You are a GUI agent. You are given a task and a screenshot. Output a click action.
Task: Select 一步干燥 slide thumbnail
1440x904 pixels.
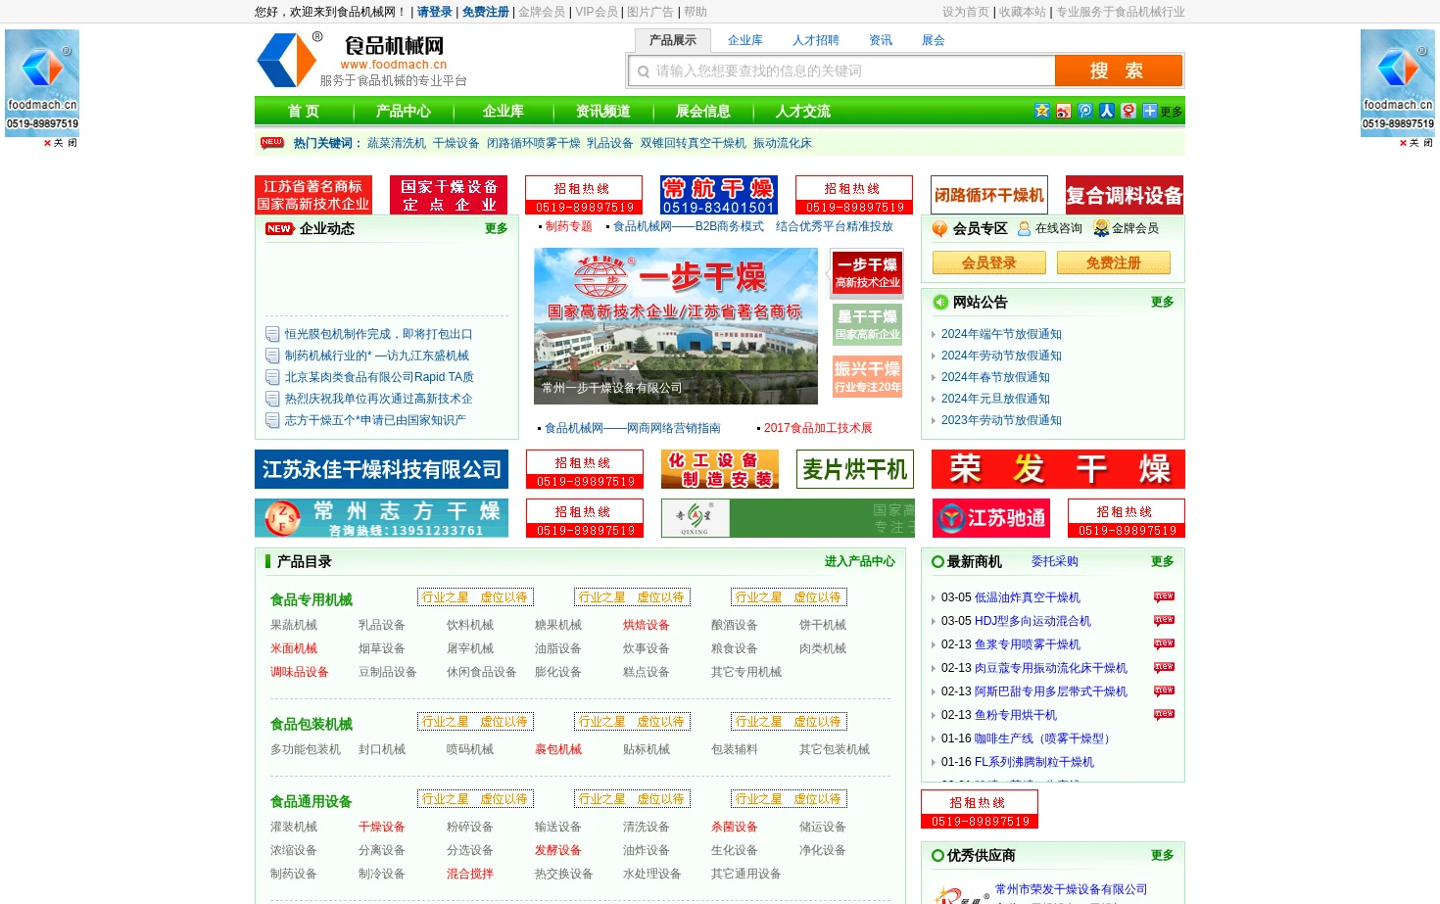[x=867, y=272]
